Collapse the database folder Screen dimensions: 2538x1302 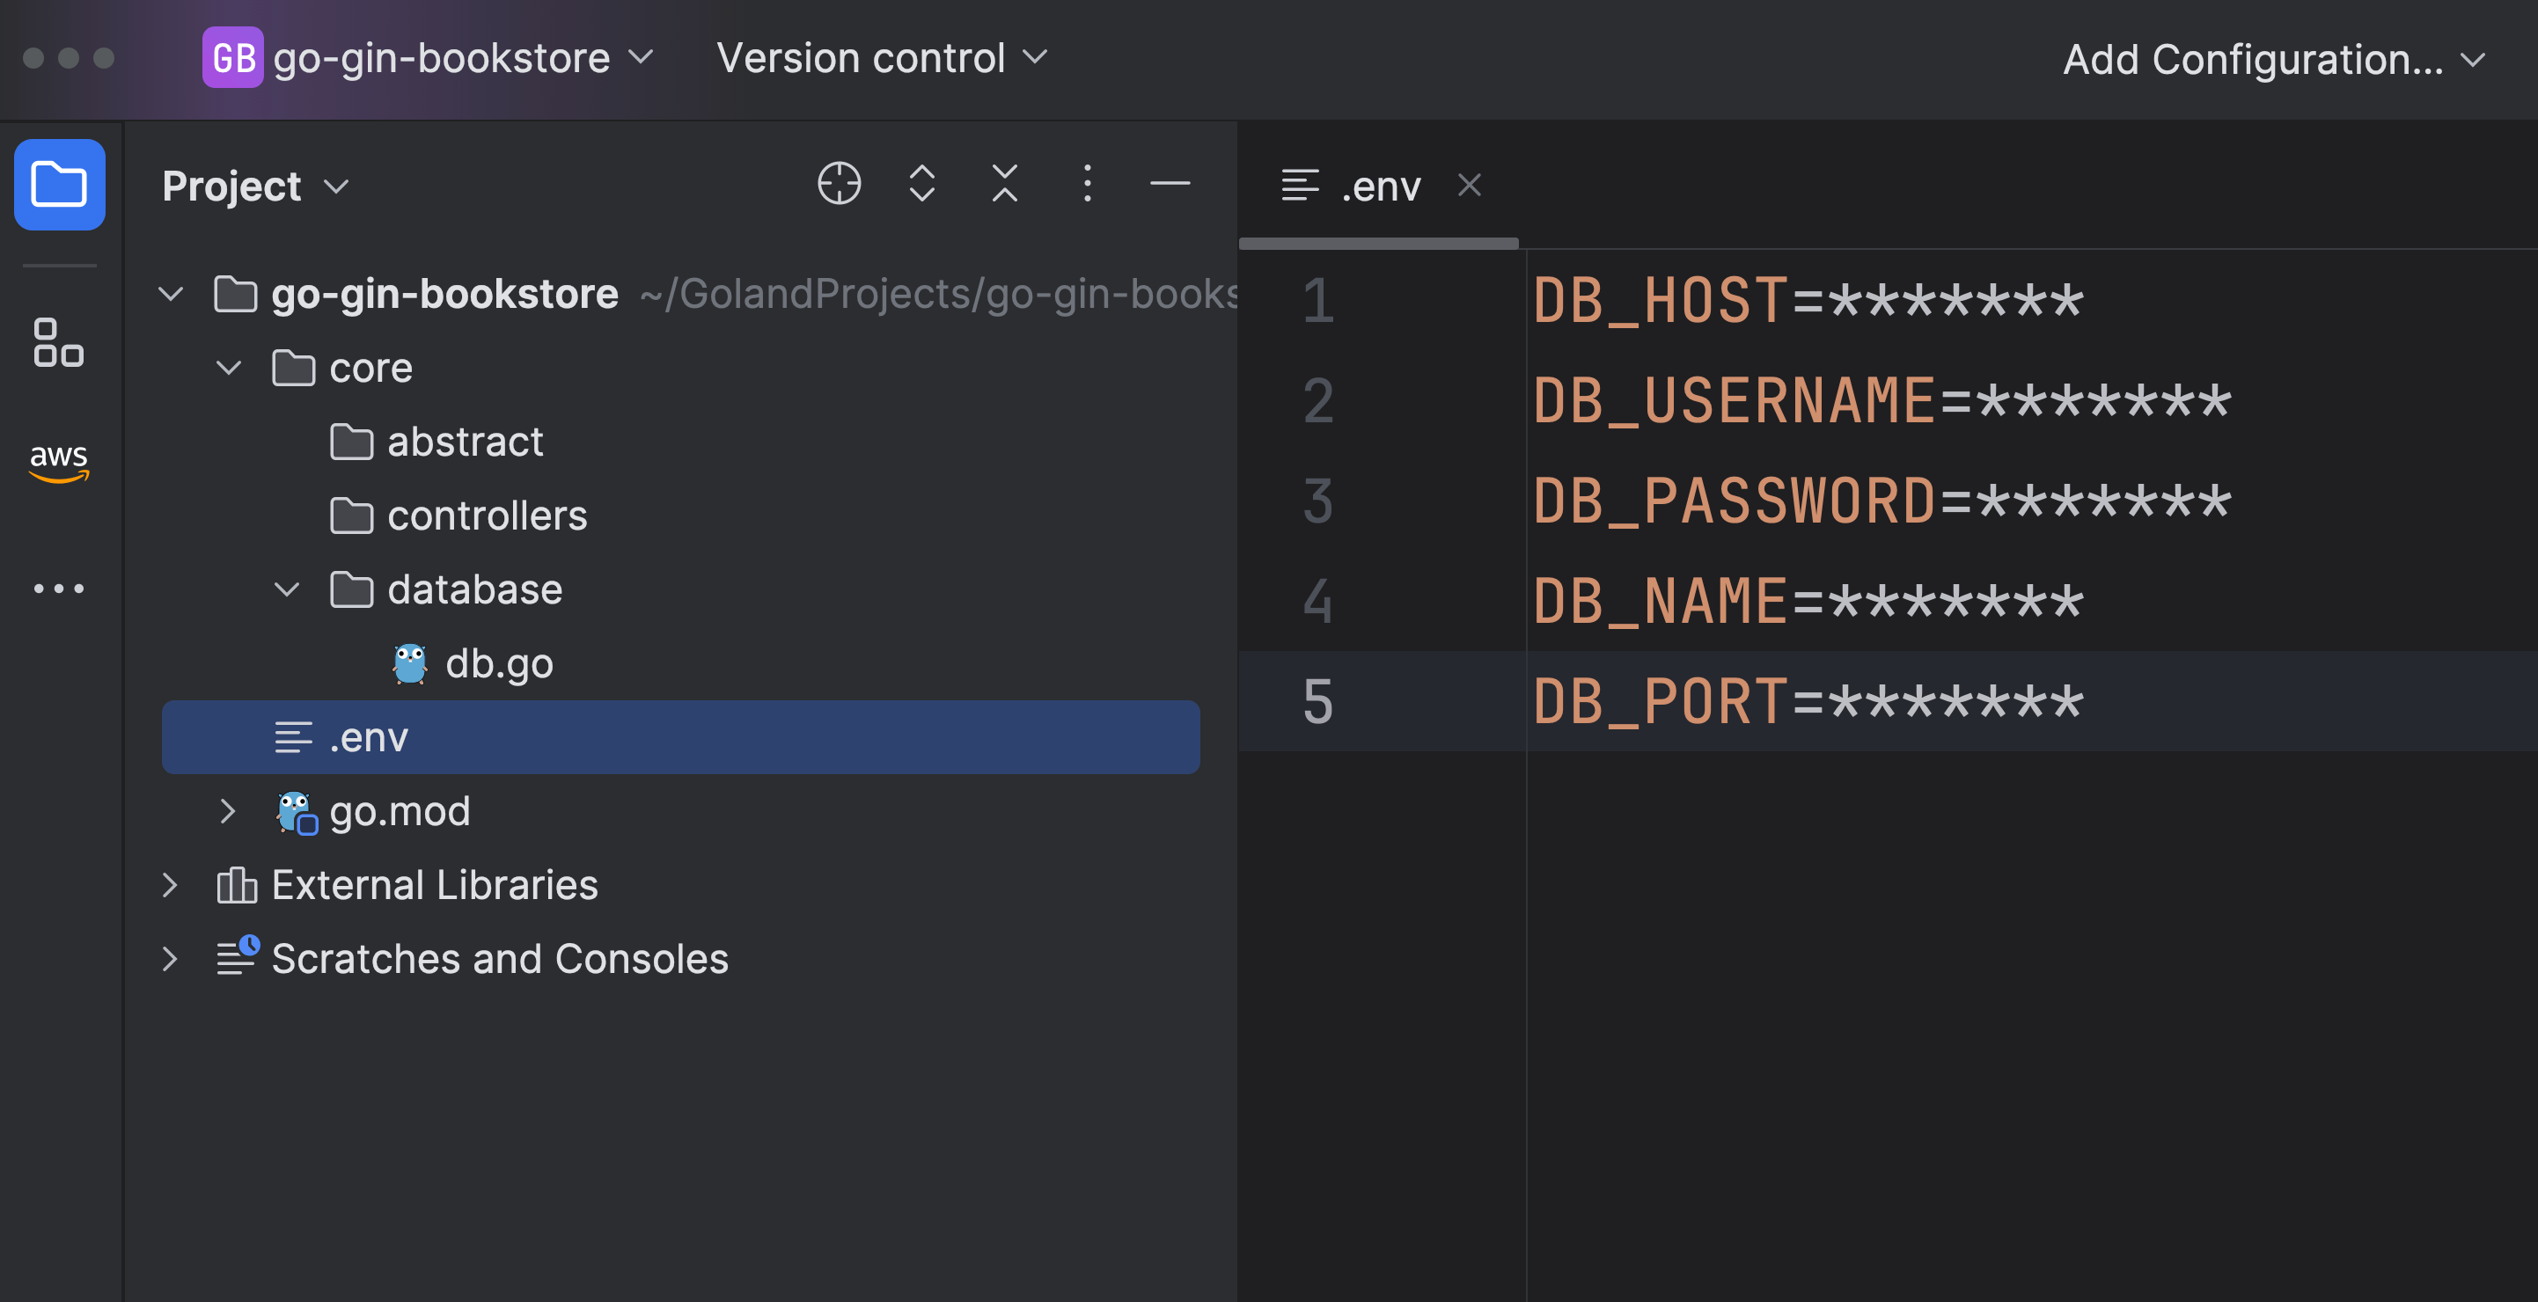tap(287, 590)
